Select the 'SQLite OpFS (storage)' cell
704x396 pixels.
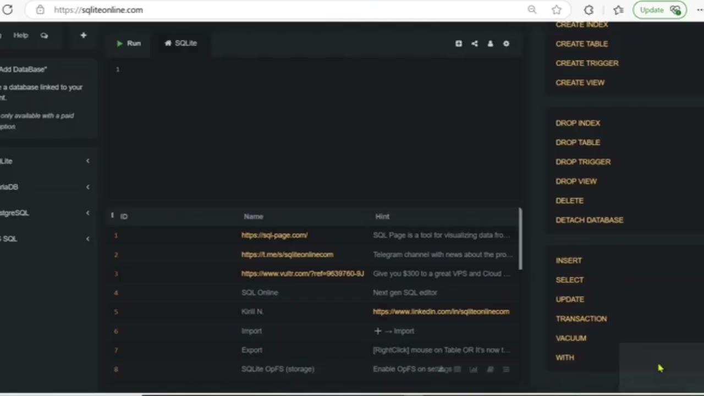tap(278, 369)
